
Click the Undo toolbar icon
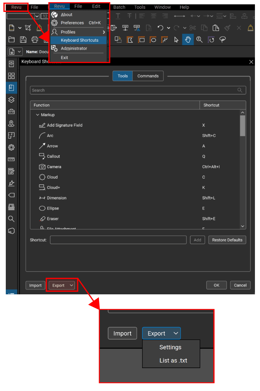coord(161,28)
